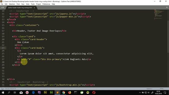This screenshot has width=169, height=95.
Task: Open the File menu
Action: (2, 4)
